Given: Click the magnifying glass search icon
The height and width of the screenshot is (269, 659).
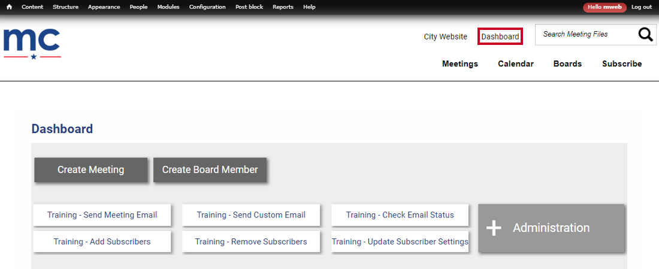Looking at the screenshot, I should click(x=646, y=35).
